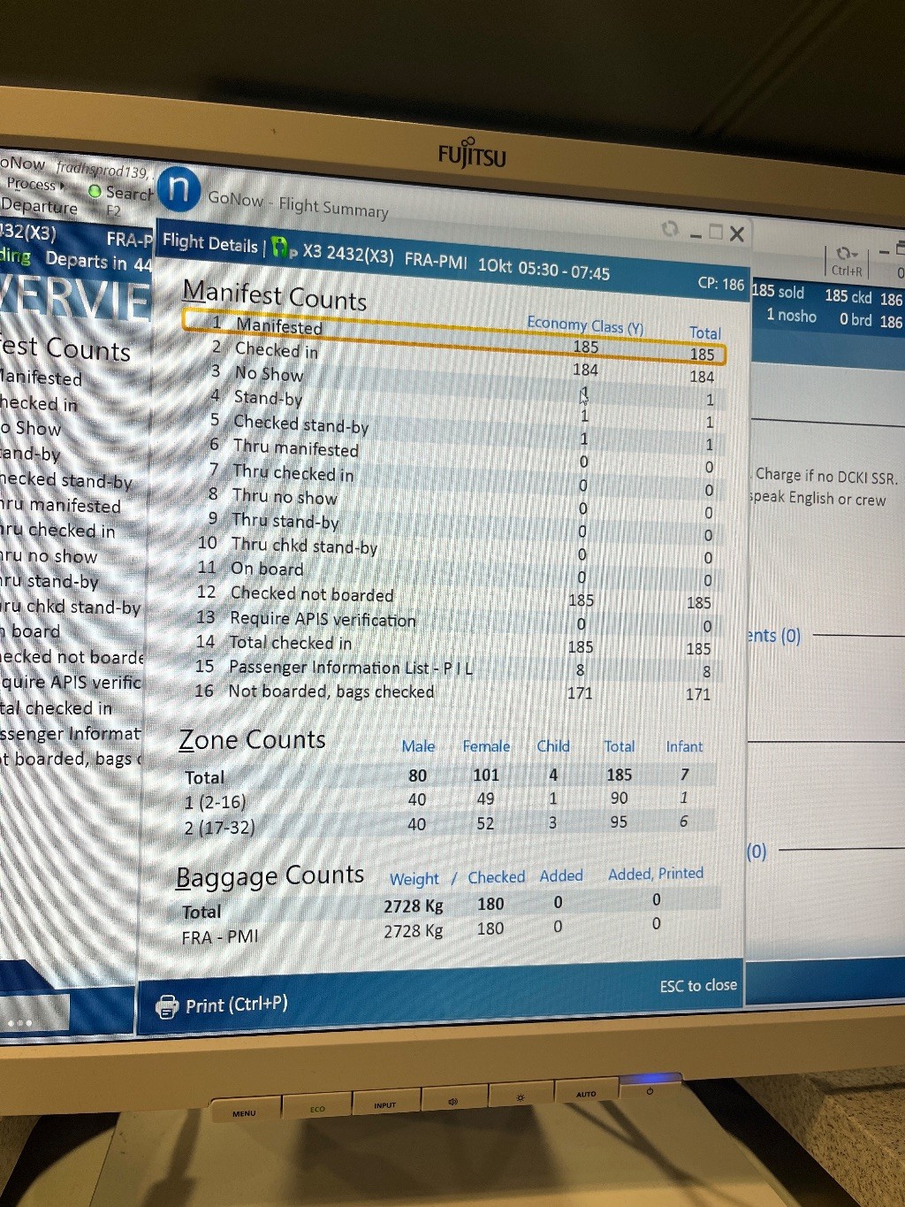Screen dimensions: 905x1207
Task: Select the Checked in row
Action: tap(276, 350)
